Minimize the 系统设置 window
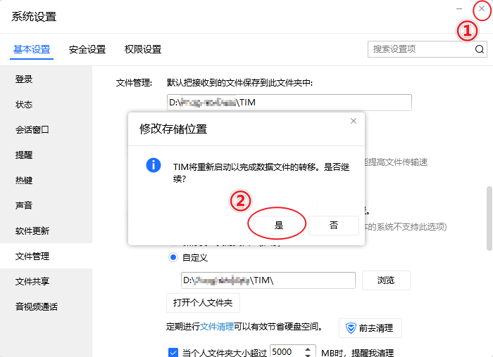493x357 pixels. 459,8
